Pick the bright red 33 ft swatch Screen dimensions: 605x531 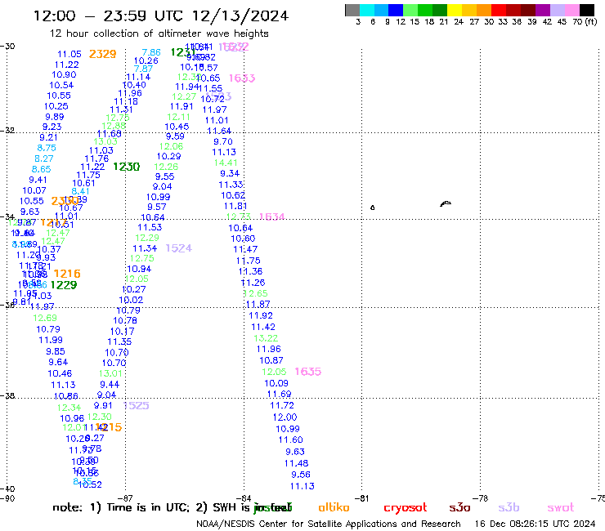(x=499, y=10)
